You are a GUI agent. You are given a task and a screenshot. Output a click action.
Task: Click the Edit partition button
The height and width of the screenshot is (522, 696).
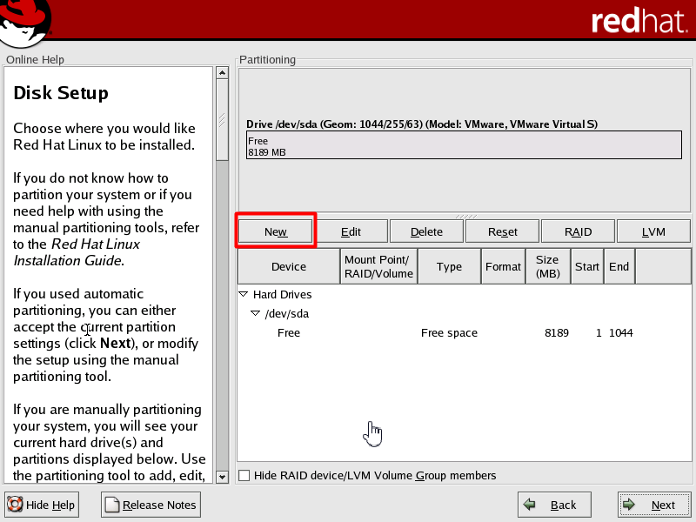click(x=351, y=231)
